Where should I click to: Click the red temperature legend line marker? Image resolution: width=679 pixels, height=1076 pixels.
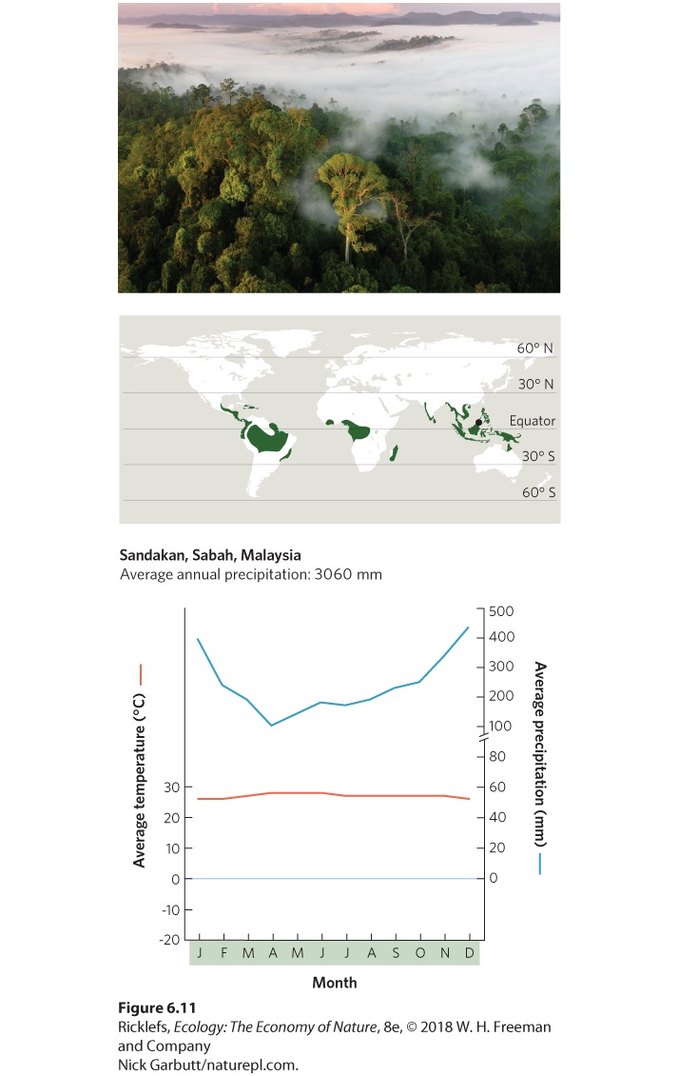[x=141, y=674]
